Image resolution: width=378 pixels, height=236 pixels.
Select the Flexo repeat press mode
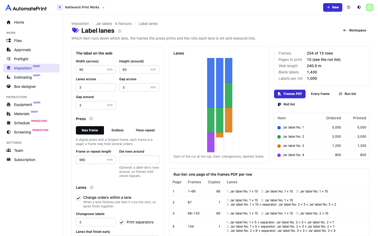[x=145, y=130]
